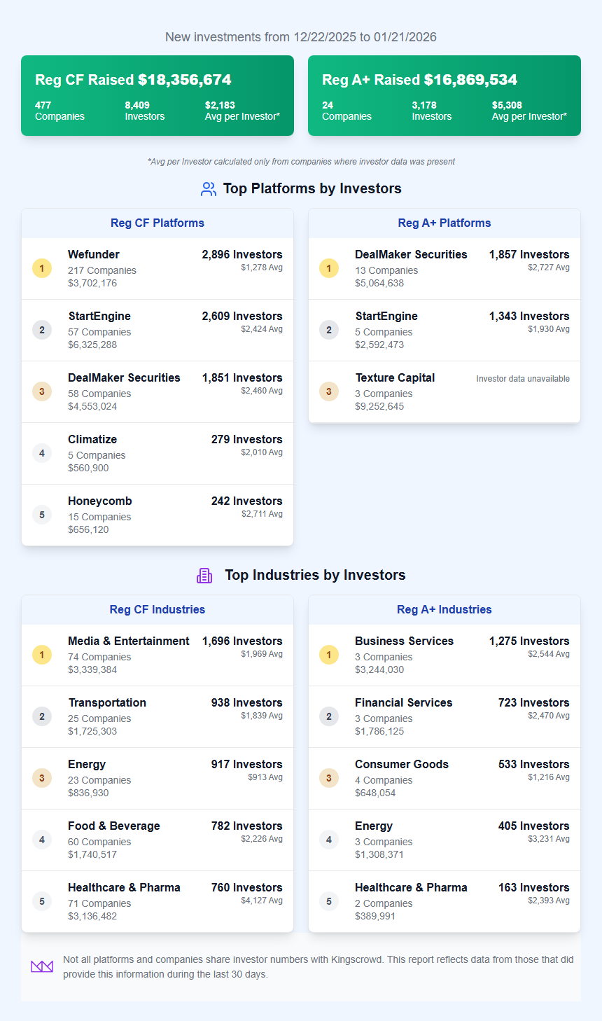
Task: Select the Reg A+ Industries header
Action: pyautogui.click(x=444, y=610)
